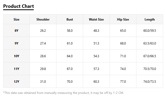Select the 8Y size row label

[x=17, y=30]
